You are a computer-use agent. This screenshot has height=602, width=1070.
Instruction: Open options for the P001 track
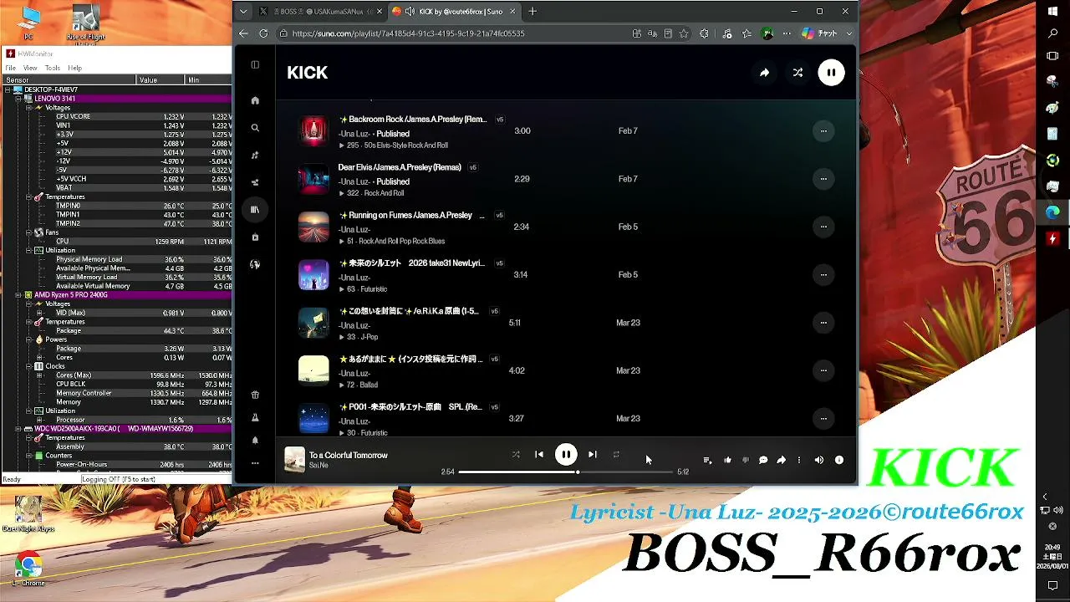click(x=823, y=418)
